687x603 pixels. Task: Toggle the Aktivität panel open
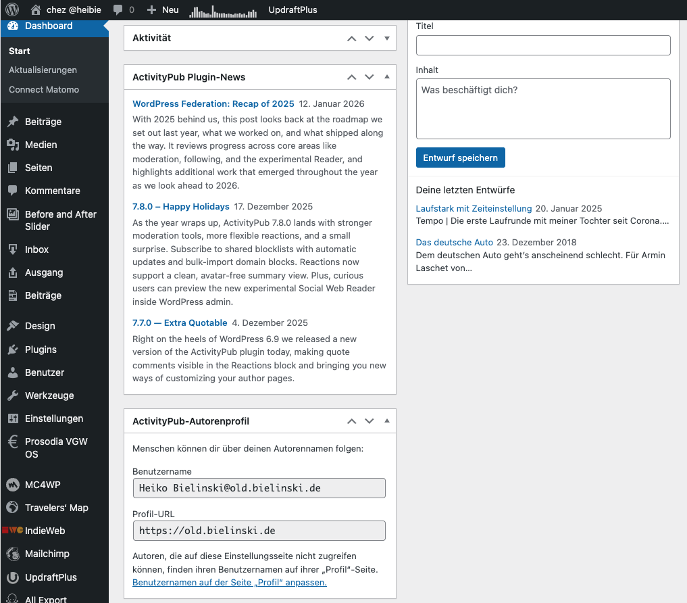[x=387, y=39]
